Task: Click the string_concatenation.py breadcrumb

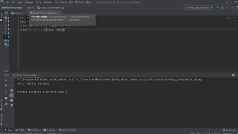Action: tap(51, 7)
